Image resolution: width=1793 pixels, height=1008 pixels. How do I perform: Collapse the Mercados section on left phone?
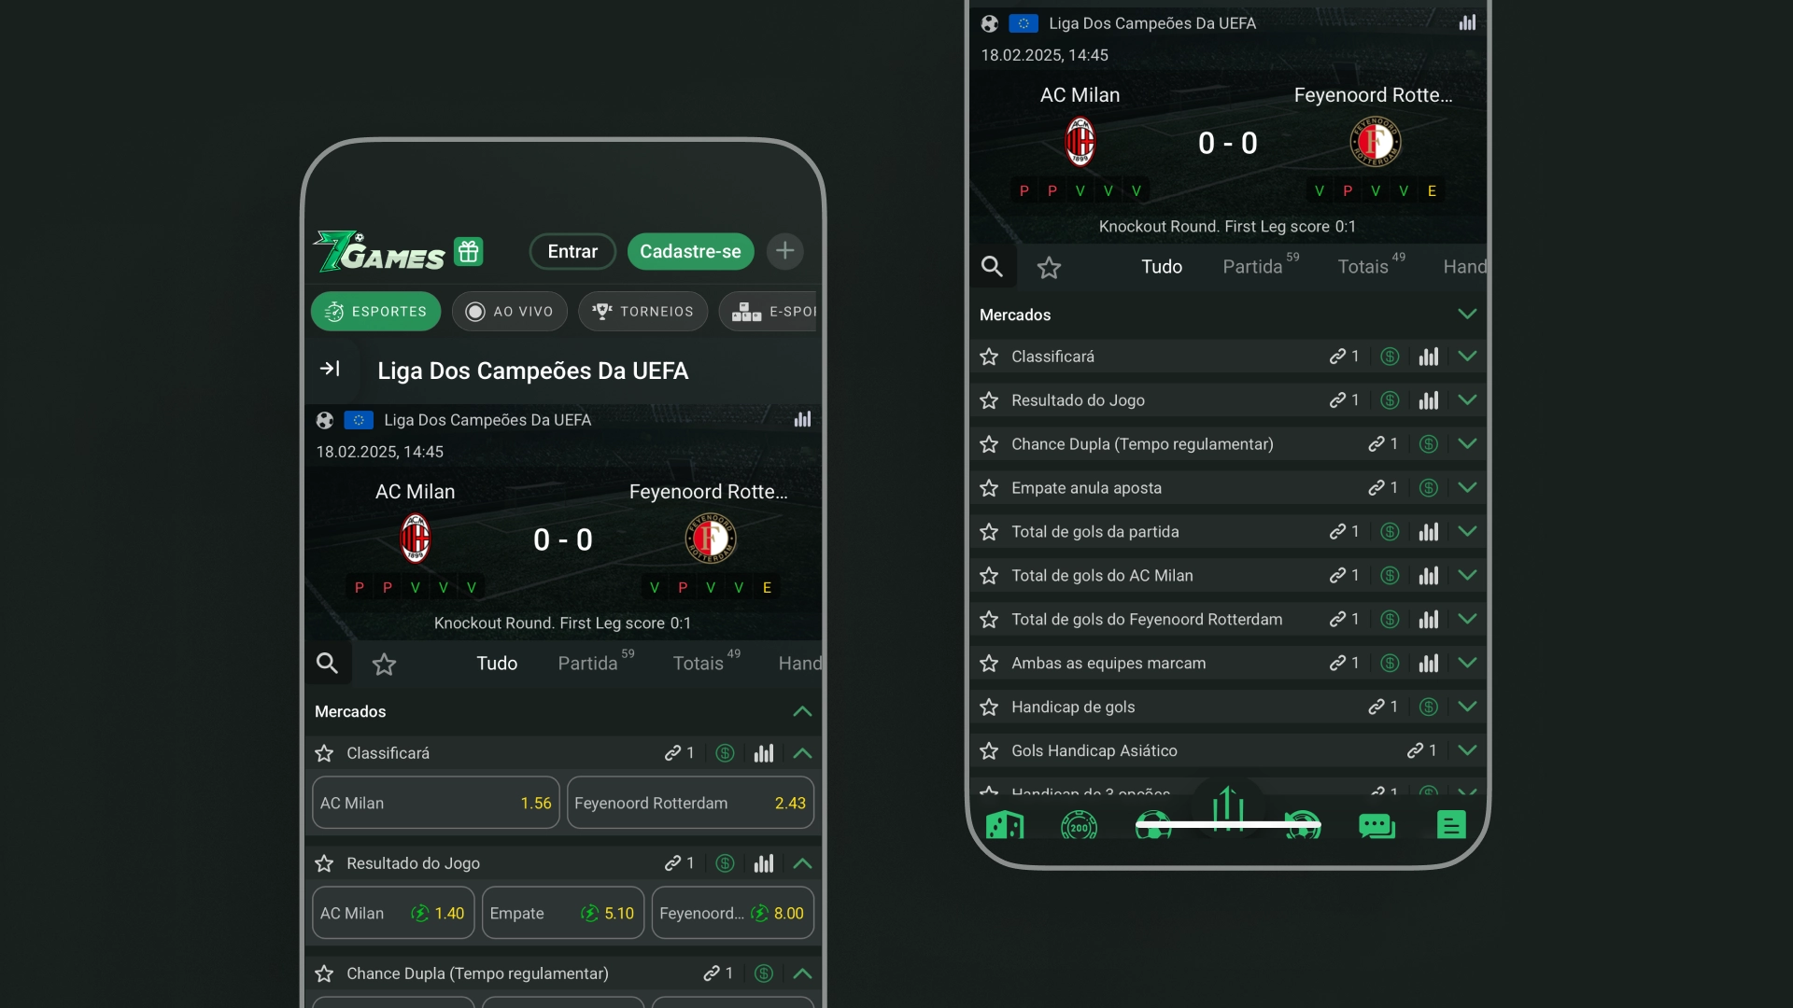[802, 711]
